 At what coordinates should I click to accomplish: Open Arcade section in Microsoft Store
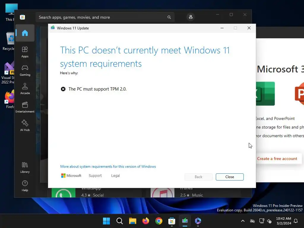point(25,89)
